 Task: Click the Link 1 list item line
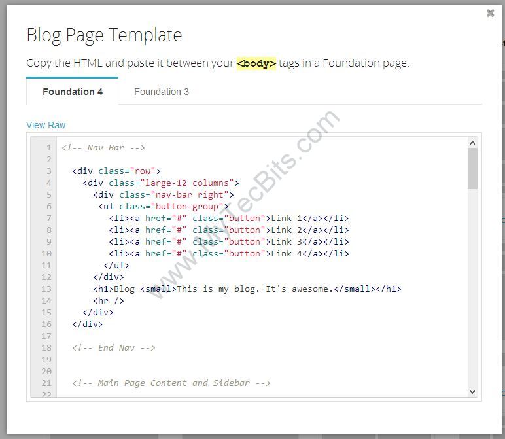pos(229,218)
